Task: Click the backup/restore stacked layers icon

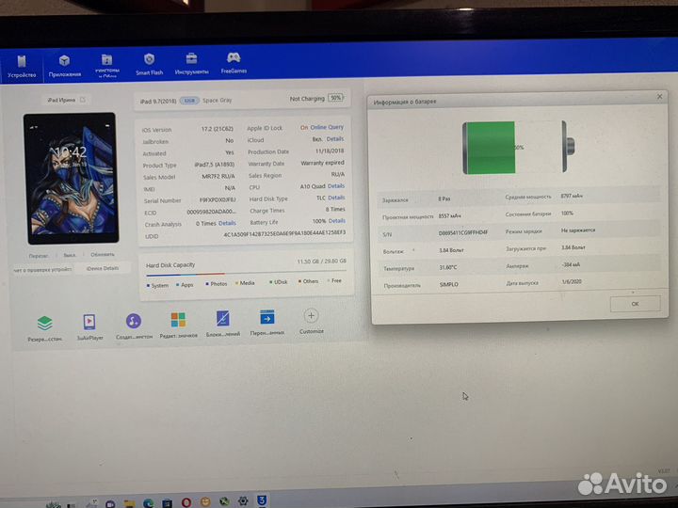Action: pyautogui.click(x=44, y=323)
